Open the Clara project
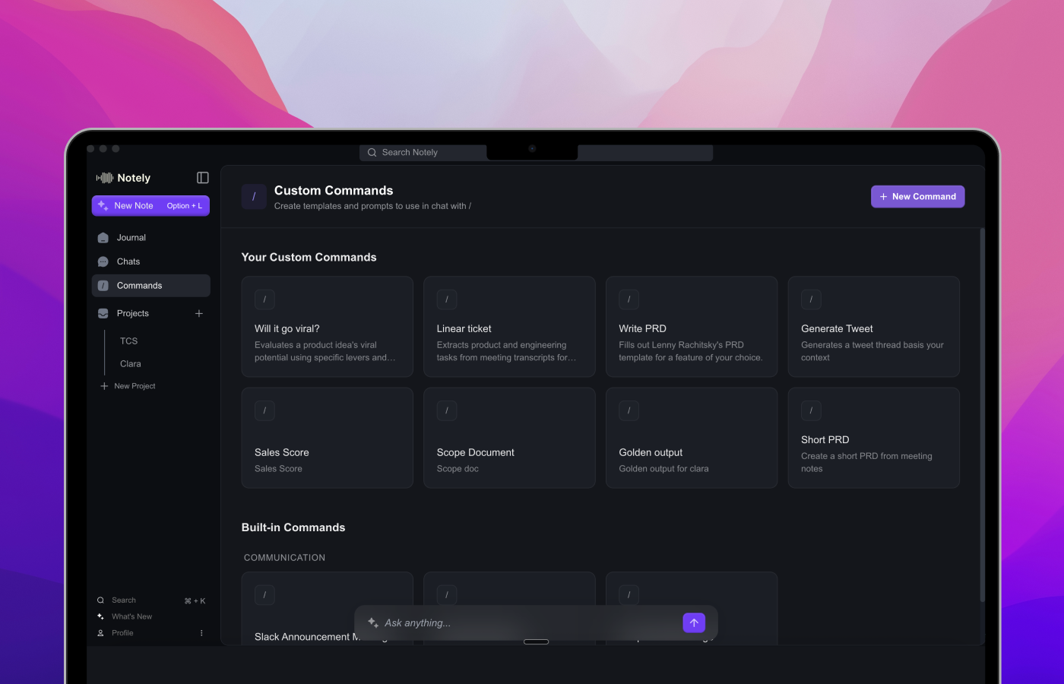 click(x=130, y=363)
